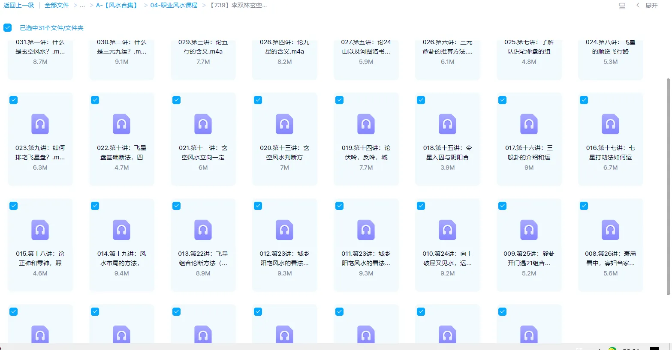
Task: Click the 9M size under 017.第十六讲
Action: (529, 168)
